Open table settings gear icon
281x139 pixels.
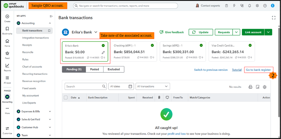[x=265, y=87]
